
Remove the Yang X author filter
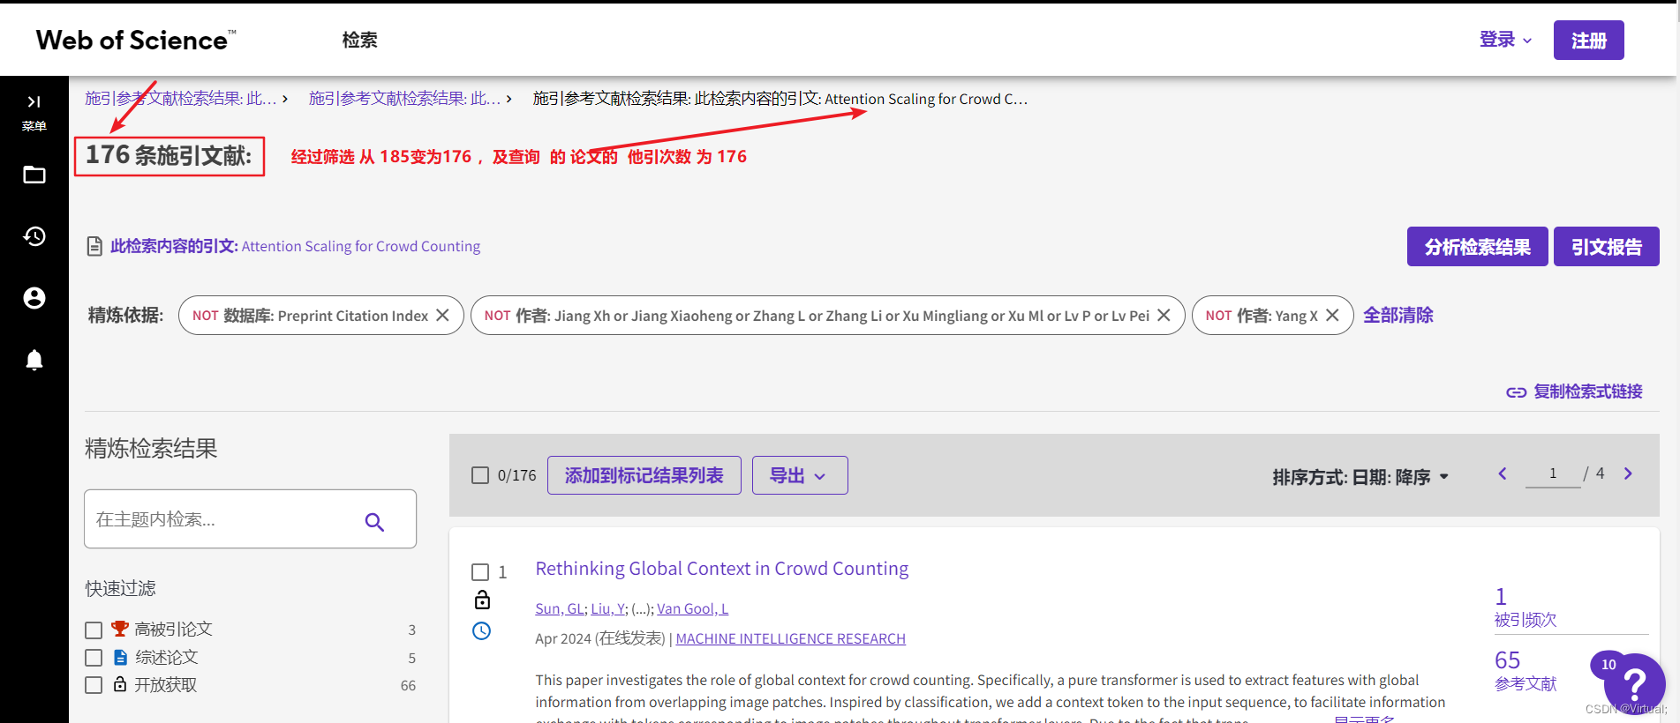coord(1333,315)
